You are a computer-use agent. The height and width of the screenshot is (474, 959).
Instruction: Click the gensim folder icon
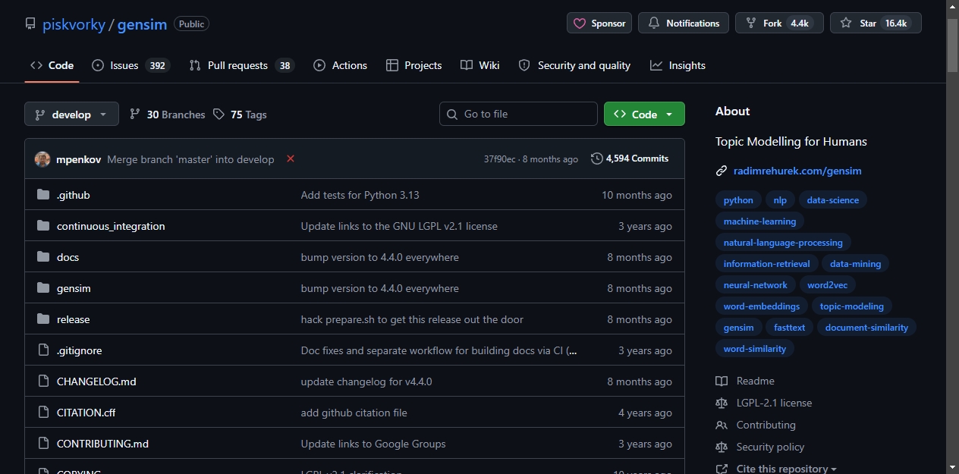(43, 288)
